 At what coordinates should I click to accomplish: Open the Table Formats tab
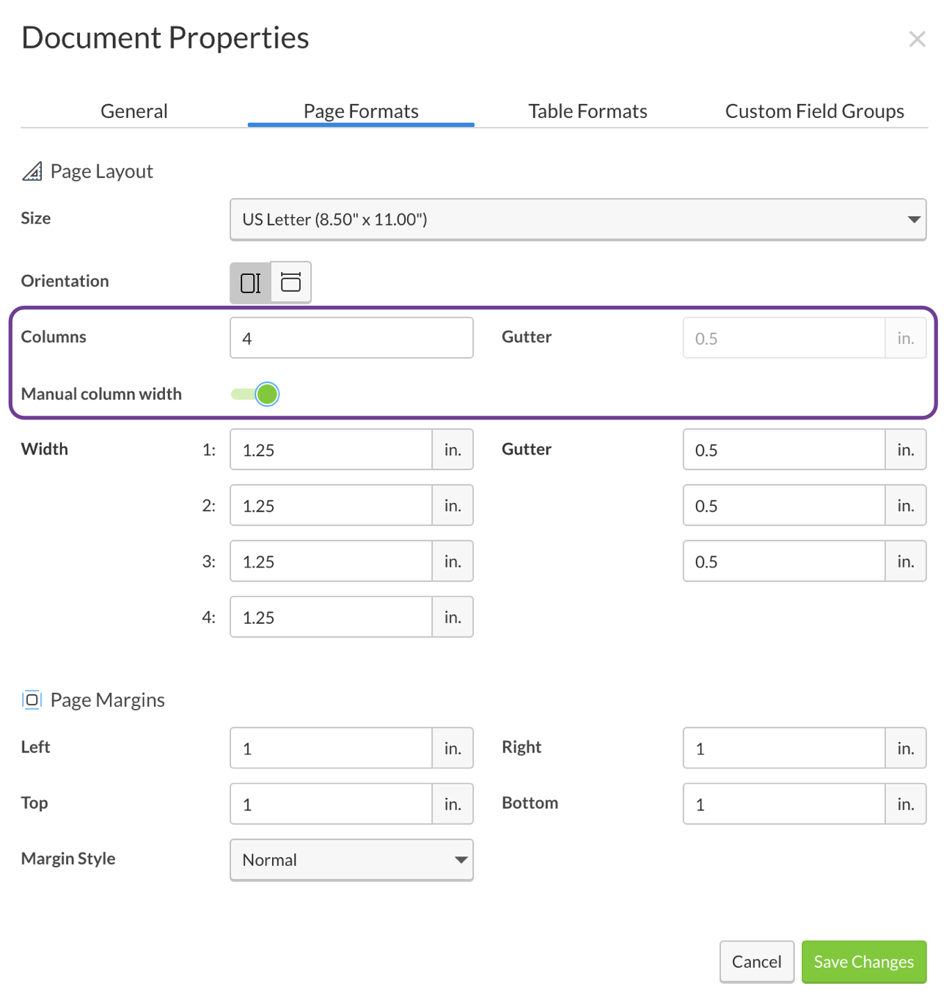[x=587, y=111]
